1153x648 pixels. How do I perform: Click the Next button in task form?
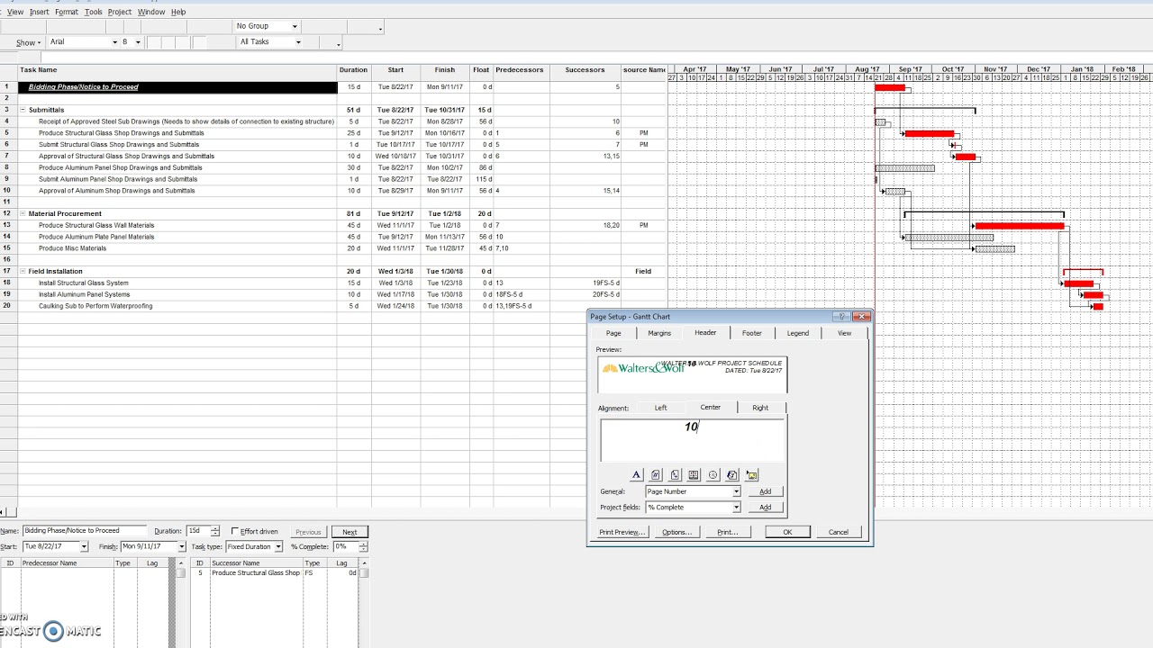(350, 532)
